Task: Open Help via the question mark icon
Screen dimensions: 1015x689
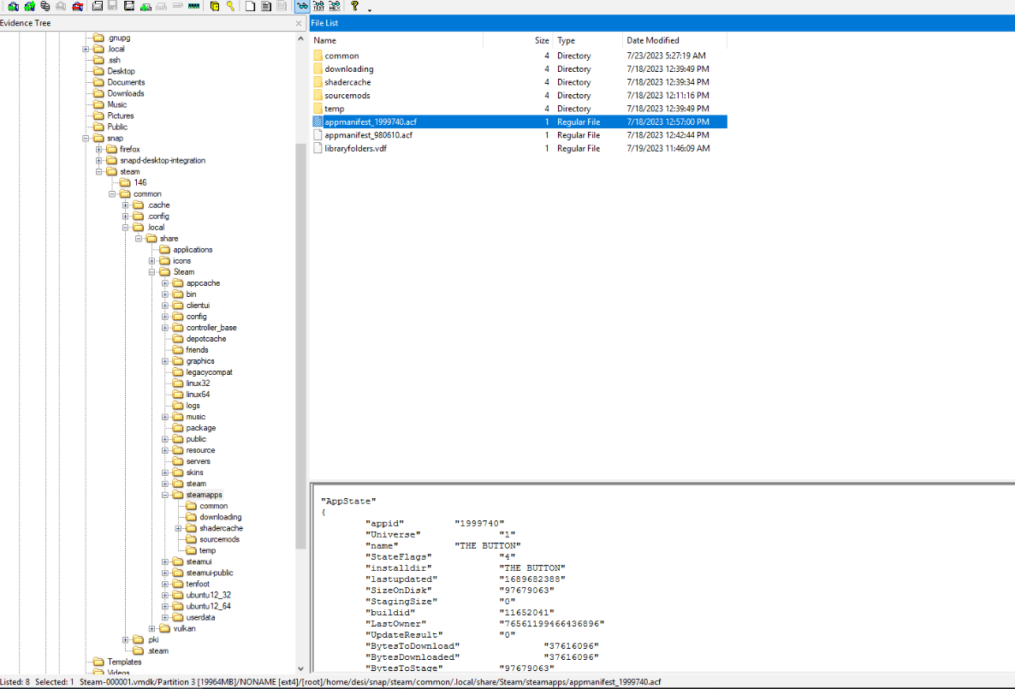Action: pyautogui.click(x=354, y=7)
